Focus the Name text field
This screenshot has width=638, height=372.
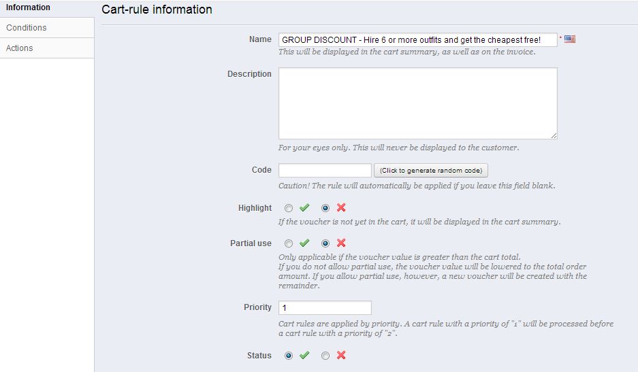(x=417, y=40)
